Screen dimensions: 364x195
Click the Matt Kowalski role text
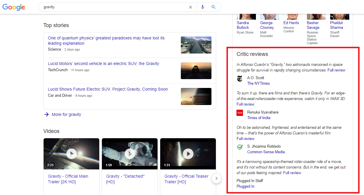(267, 34)
